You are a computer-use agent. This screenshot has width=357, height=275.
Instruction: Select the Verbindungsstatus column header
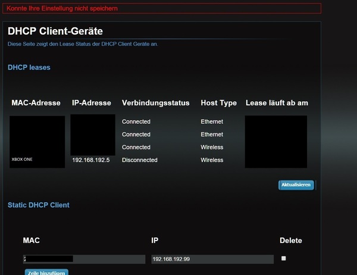tap(155, 103)
